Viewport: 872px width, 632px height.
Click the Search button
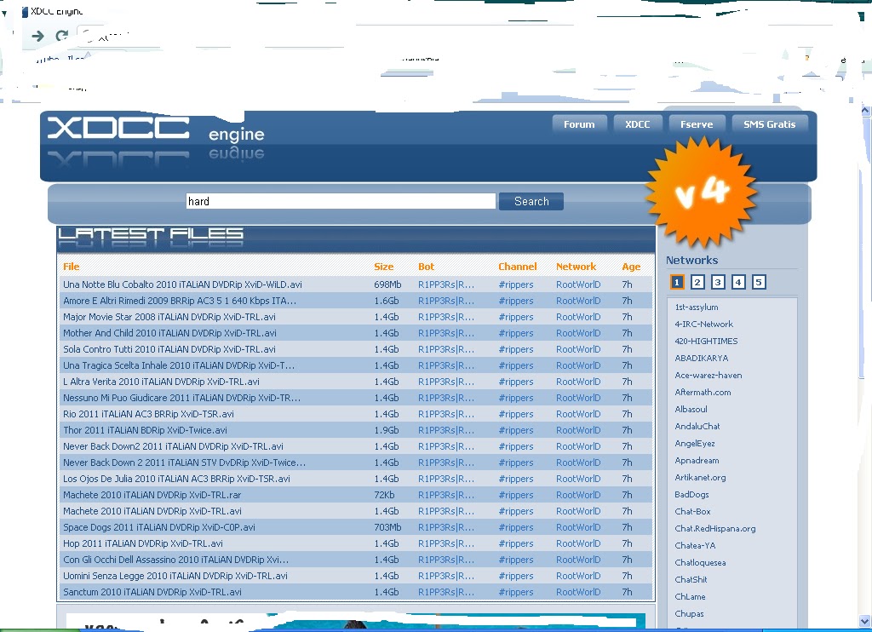(x=531, y=201)
